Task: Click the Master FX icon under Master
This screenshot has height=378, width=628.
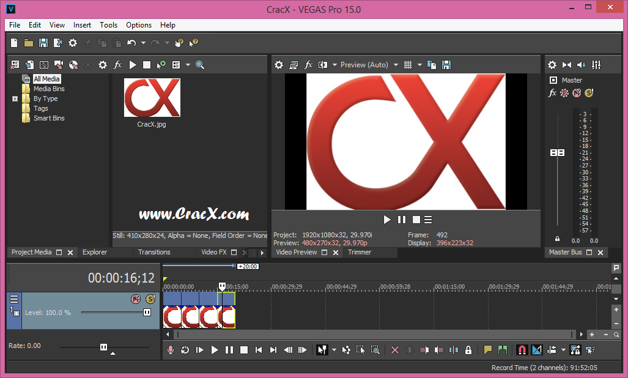Action: [552, 93]
